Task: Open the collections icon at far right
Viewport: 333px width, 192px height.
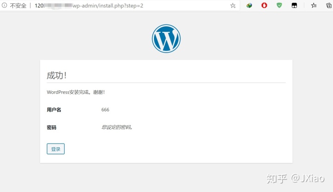Action: [x=329, y=6]
